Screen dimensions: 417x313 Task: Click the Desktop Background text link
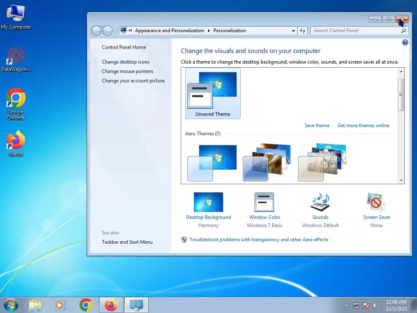point(208,217)
